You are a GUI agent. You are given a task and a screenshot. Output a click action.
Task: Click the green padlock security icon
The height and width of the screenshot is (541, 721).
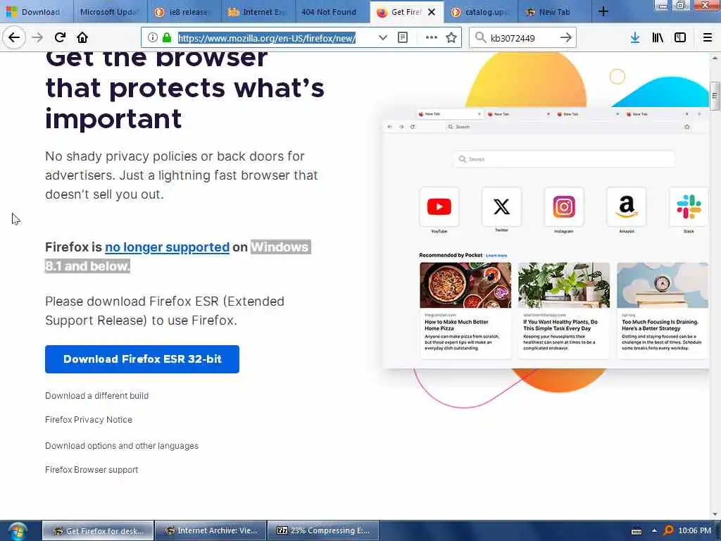tap(167, 38)
